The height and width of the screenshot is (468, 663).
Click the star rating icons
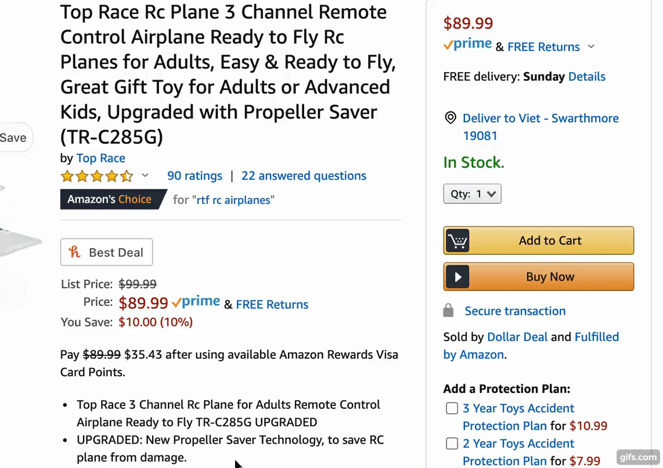(97, 176)
